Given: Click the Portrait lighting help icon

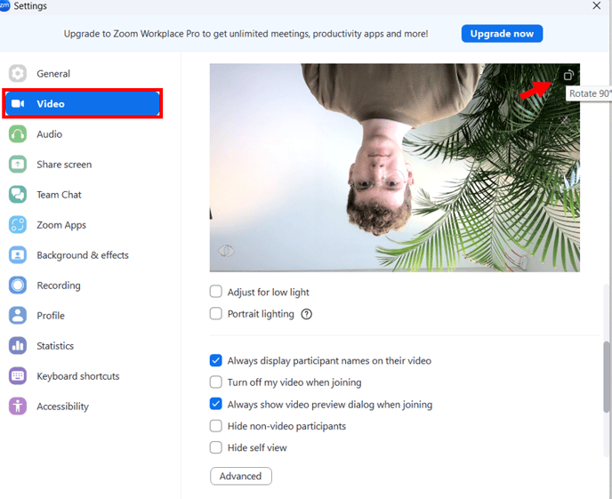Looking at the screenshot, I should pyautogui.click(x=307, y=314).
